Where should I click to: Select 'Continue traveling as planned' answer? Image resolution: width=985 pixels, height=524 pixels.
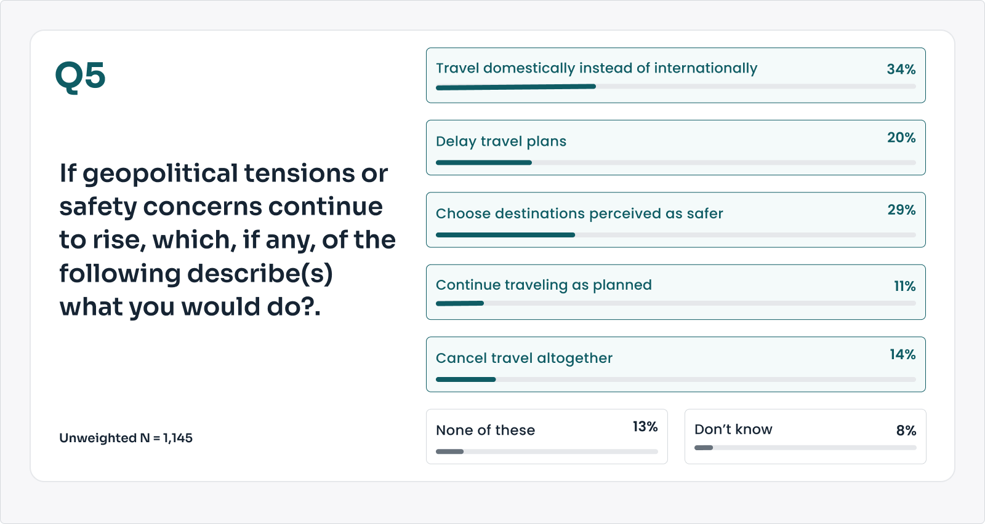[x=544, y=285]
